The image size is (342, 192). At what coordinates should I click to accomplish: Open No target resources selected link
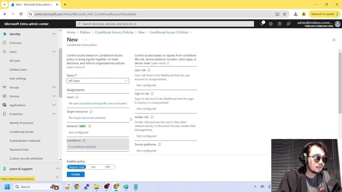87,118
